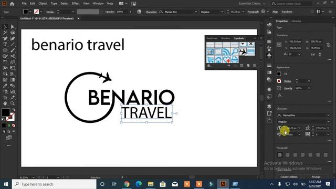Screen dimensions: 336x189
Task: Select the Direct Selection tool
Action: point(13,27)
